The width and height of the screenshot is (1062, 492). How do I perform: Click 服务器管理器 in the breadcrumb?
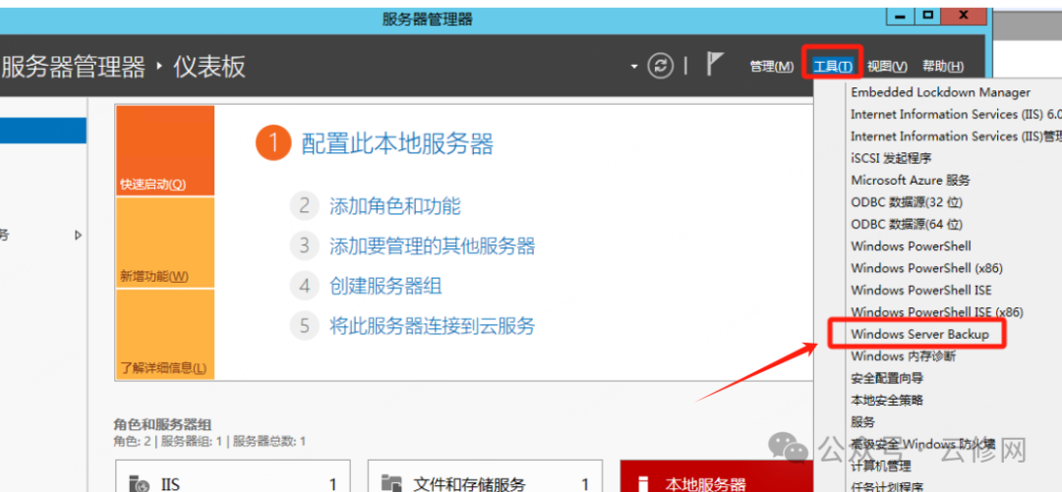(74, 67)
